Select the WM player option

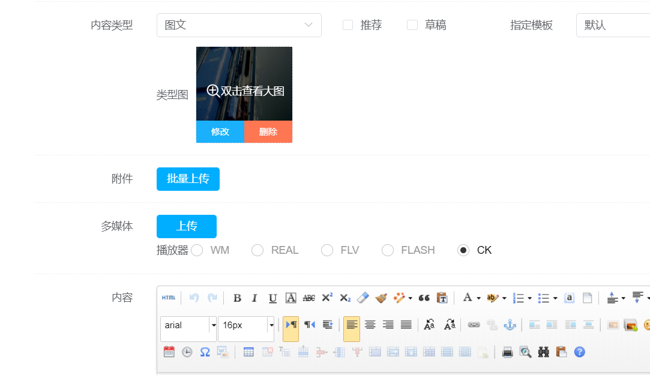coord(197,250)
